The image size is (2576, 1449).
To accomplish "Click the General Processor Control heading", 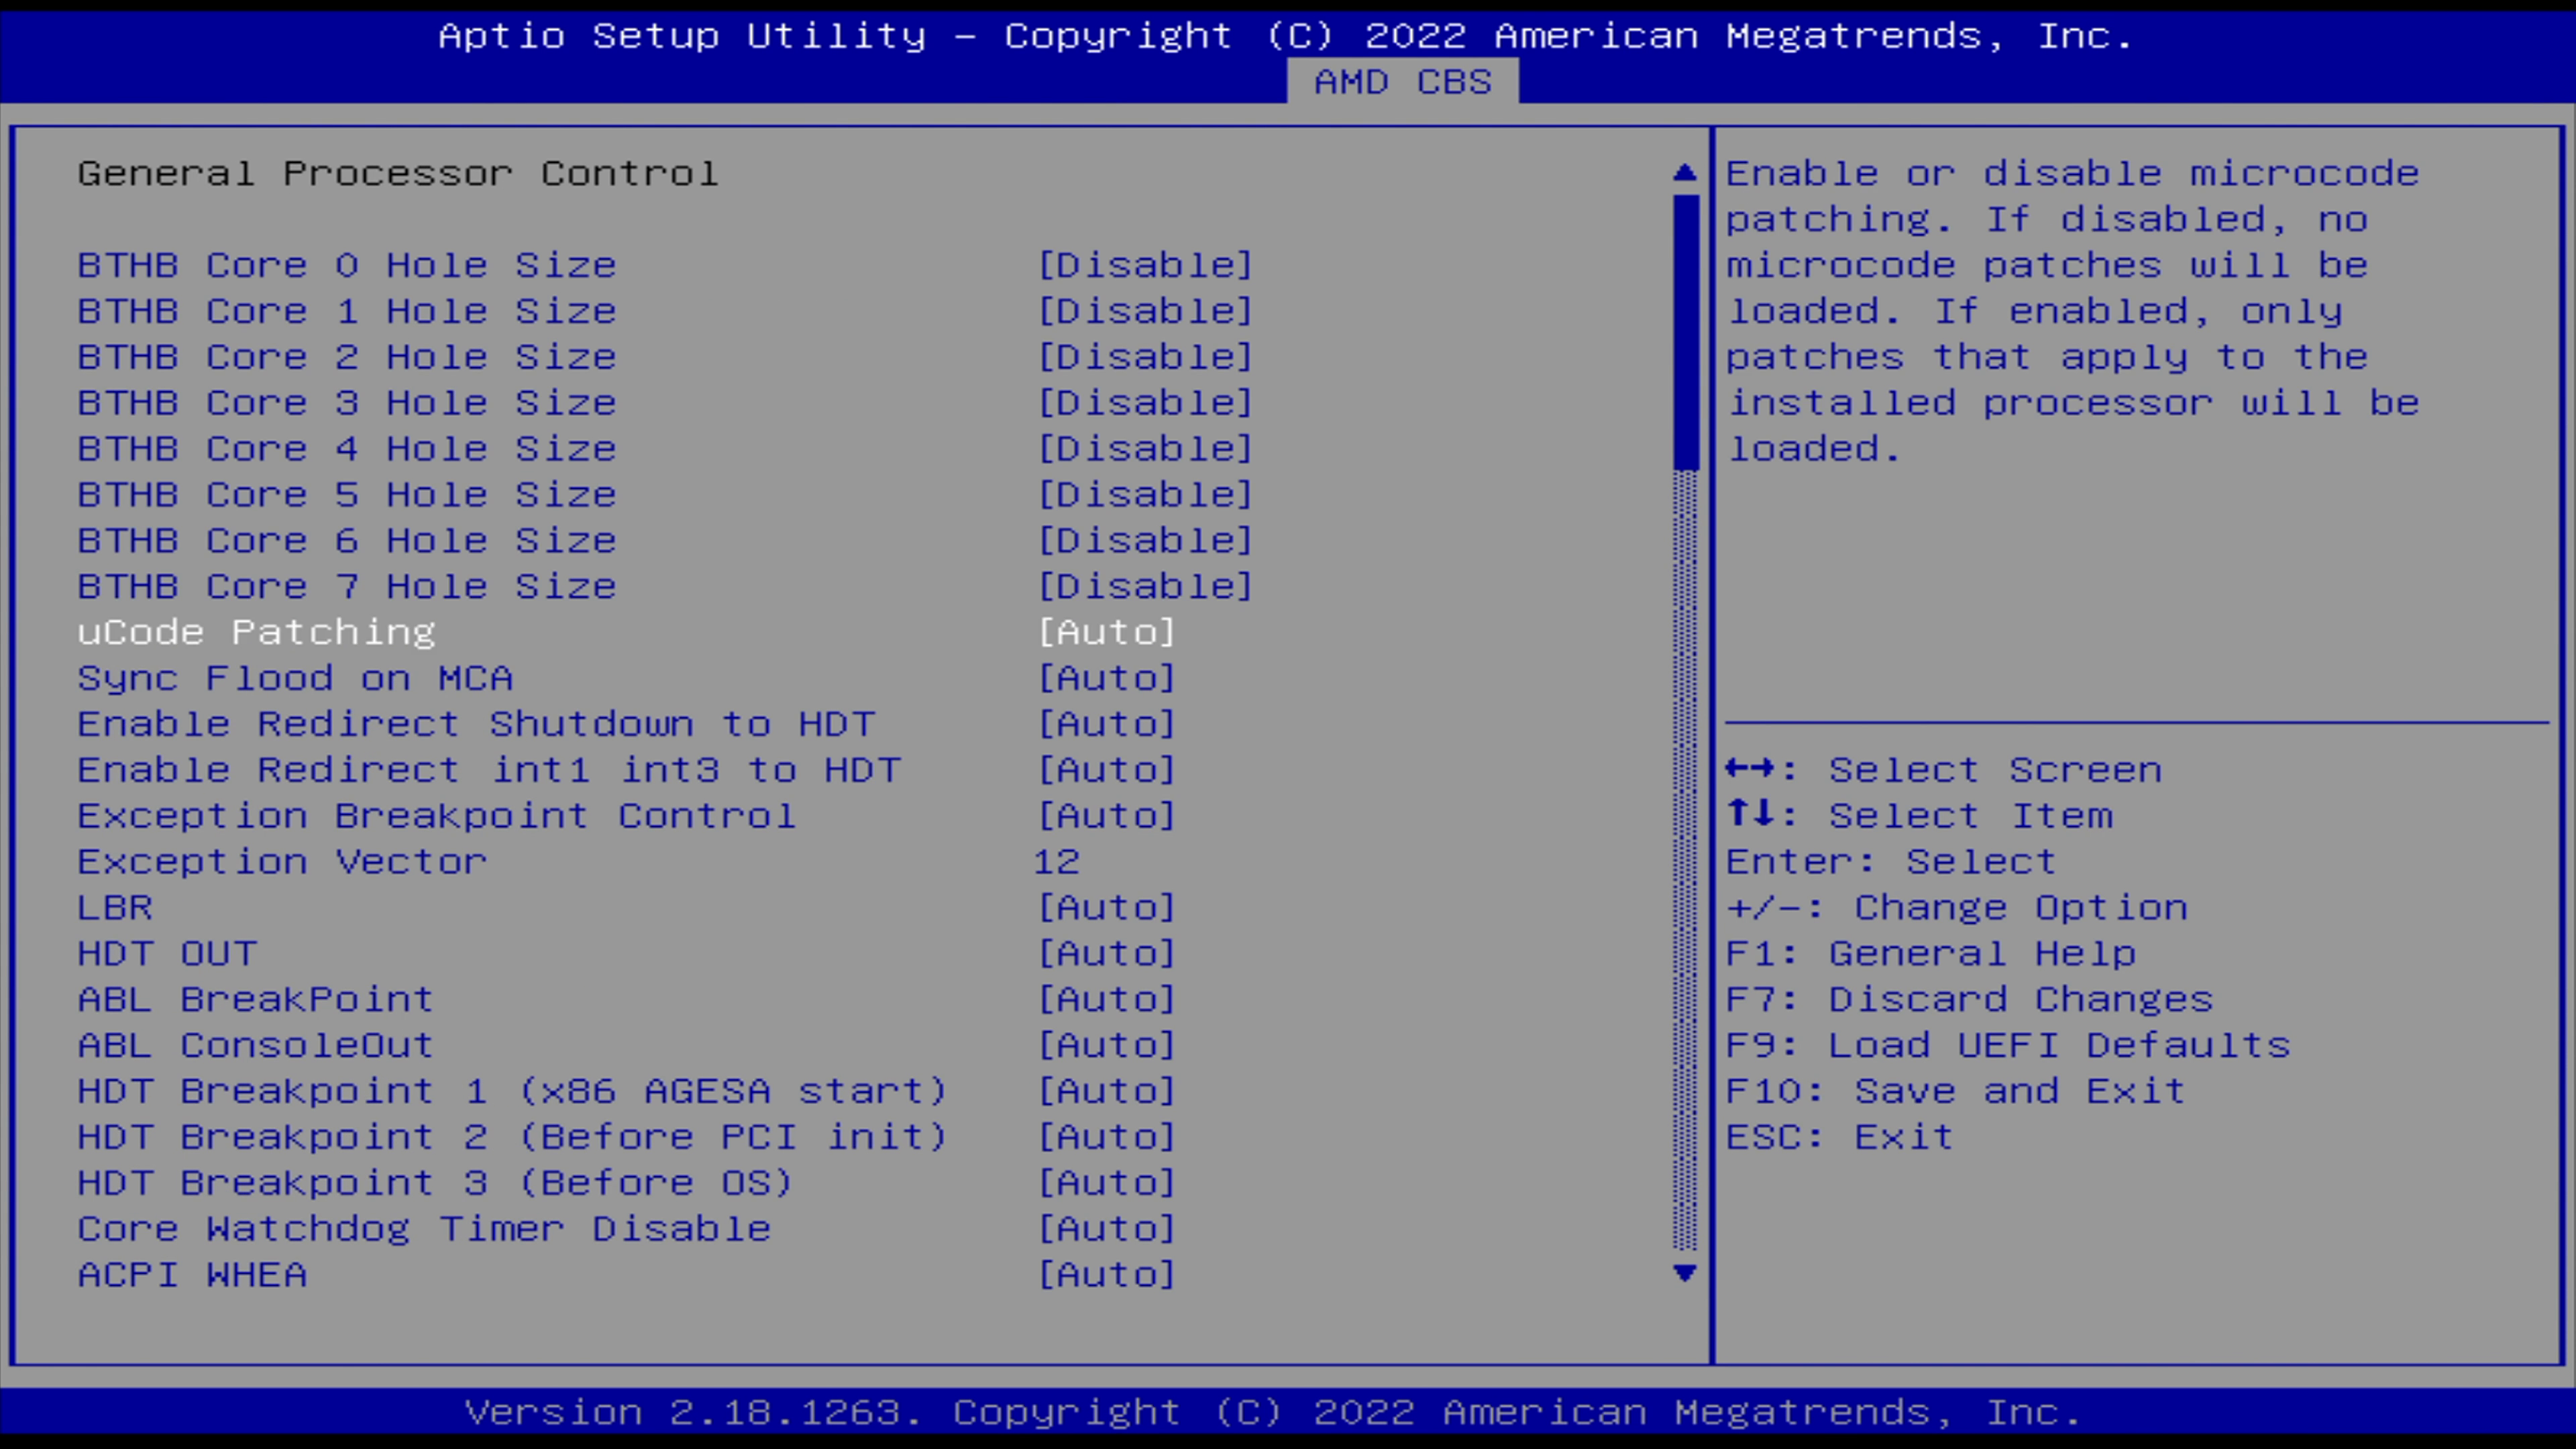I will (x=398, y=174).
